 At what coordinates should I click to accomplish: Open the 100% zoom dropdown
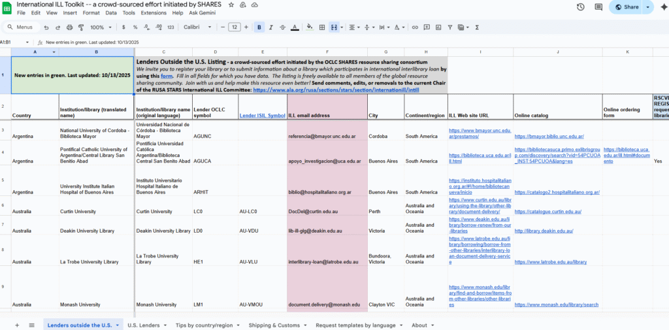tap(100, 27)
